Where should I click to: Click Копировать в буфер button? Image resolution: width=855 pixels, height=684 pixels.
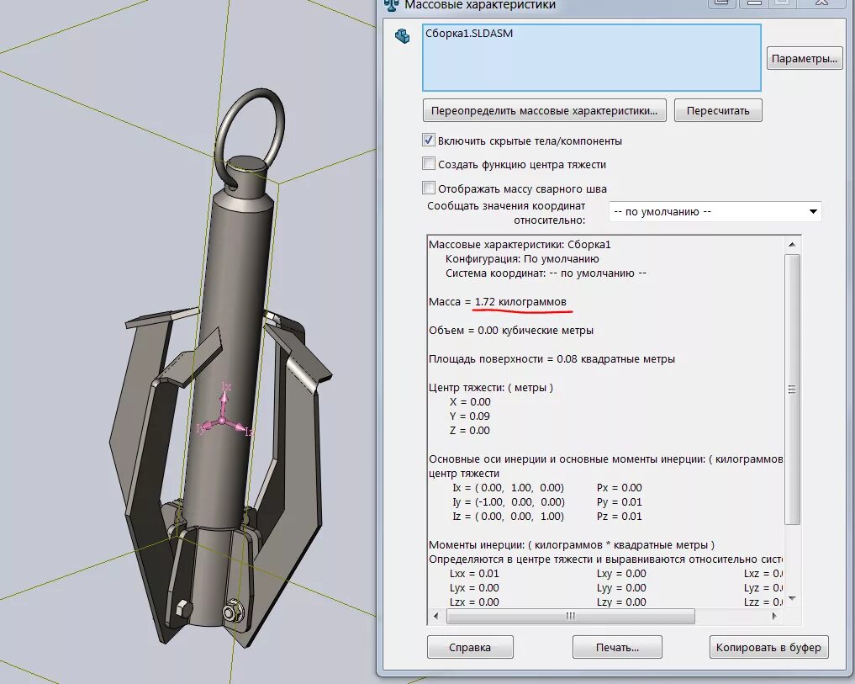coord(769,648)
